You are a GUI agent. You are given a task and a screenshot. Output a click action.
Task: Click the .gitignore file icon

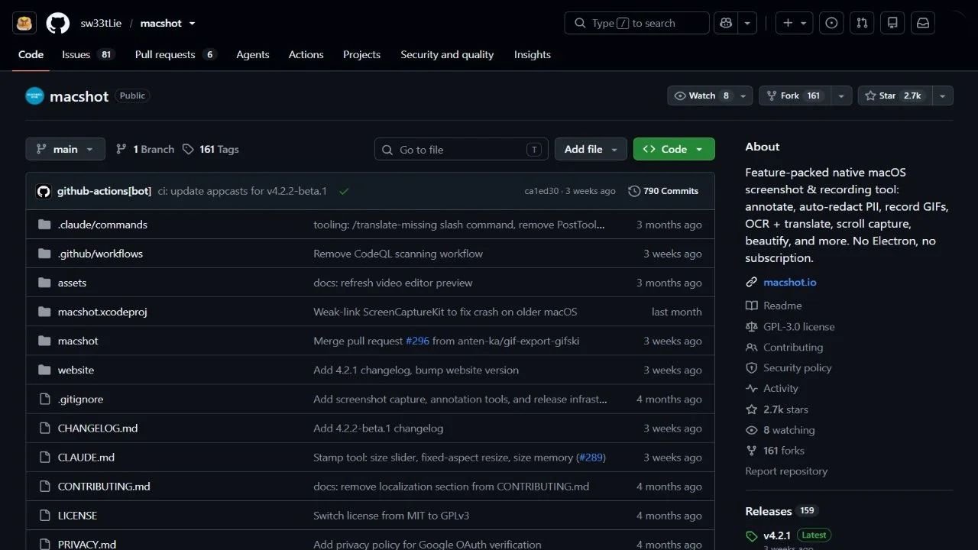click(44, 399)
